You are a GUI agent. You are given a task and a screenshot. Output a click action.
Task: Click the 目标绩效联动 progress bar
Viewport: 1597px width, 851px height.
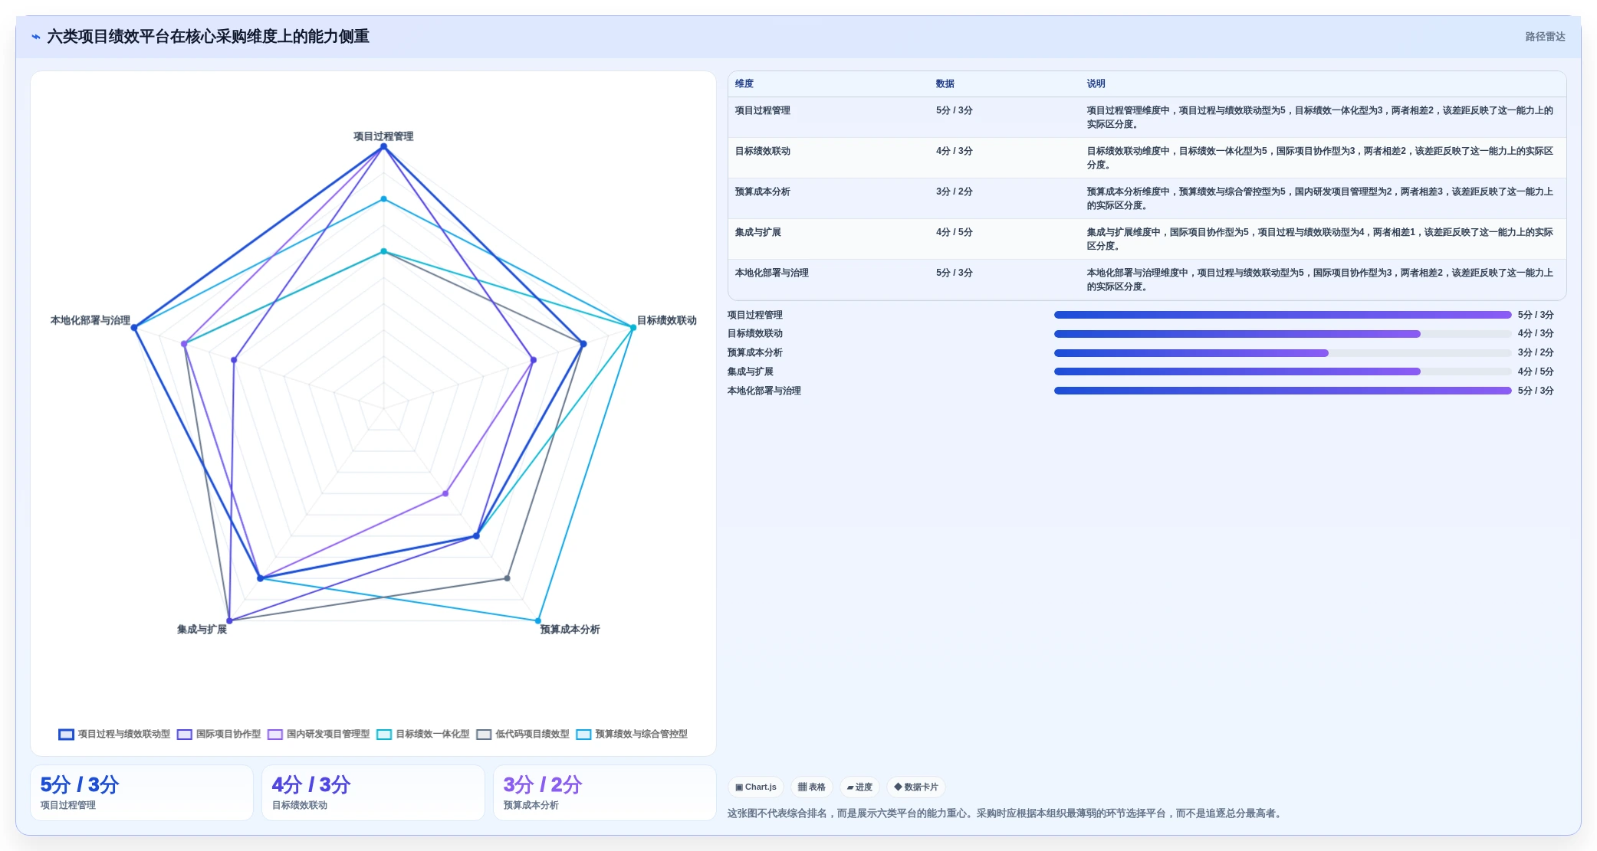click(x=1283, y=334)
